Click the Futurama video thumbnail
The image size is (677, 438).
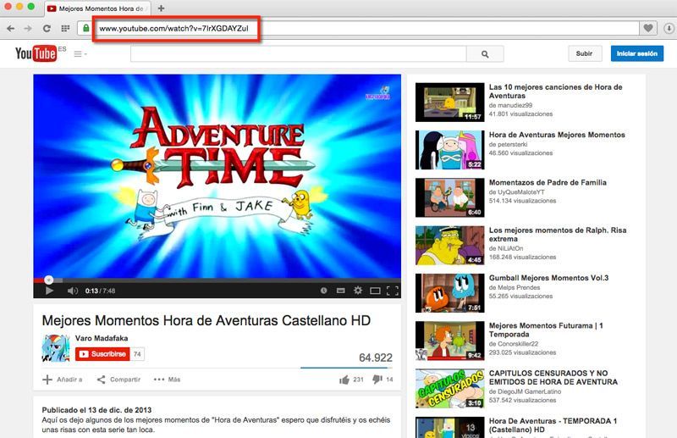pyautogui.click(x=450, y=341)
